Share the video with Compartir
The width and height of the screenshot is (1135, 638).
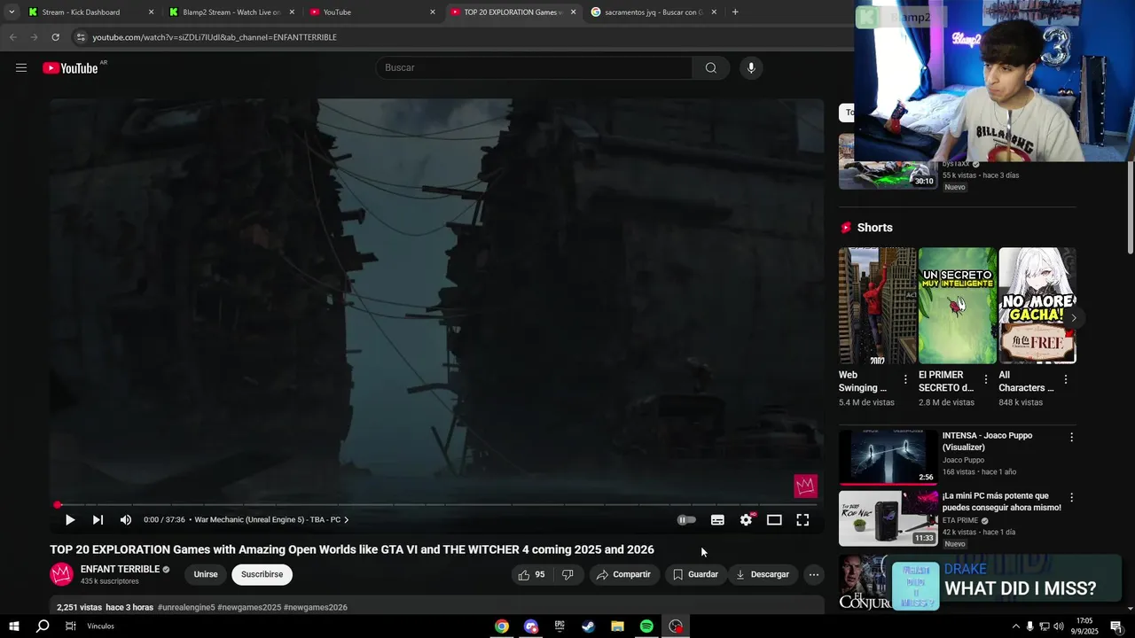click(x=624, y=574)
